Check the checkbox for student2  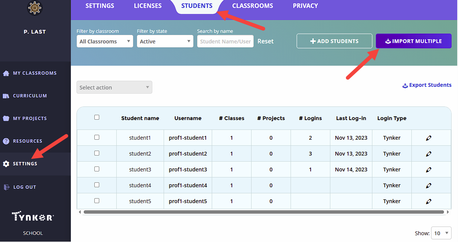97,153
